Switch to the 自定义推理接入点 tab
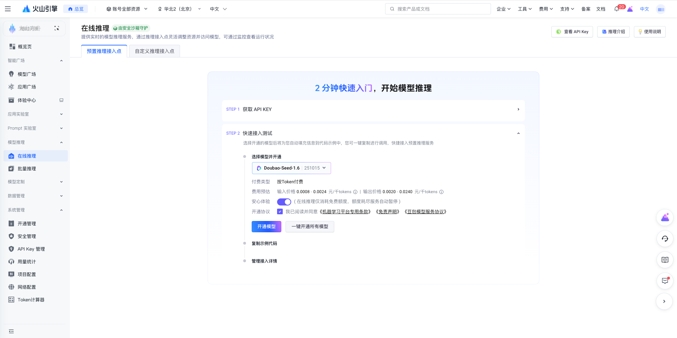Viewport: 677px width, 338px height. point(154,51)
